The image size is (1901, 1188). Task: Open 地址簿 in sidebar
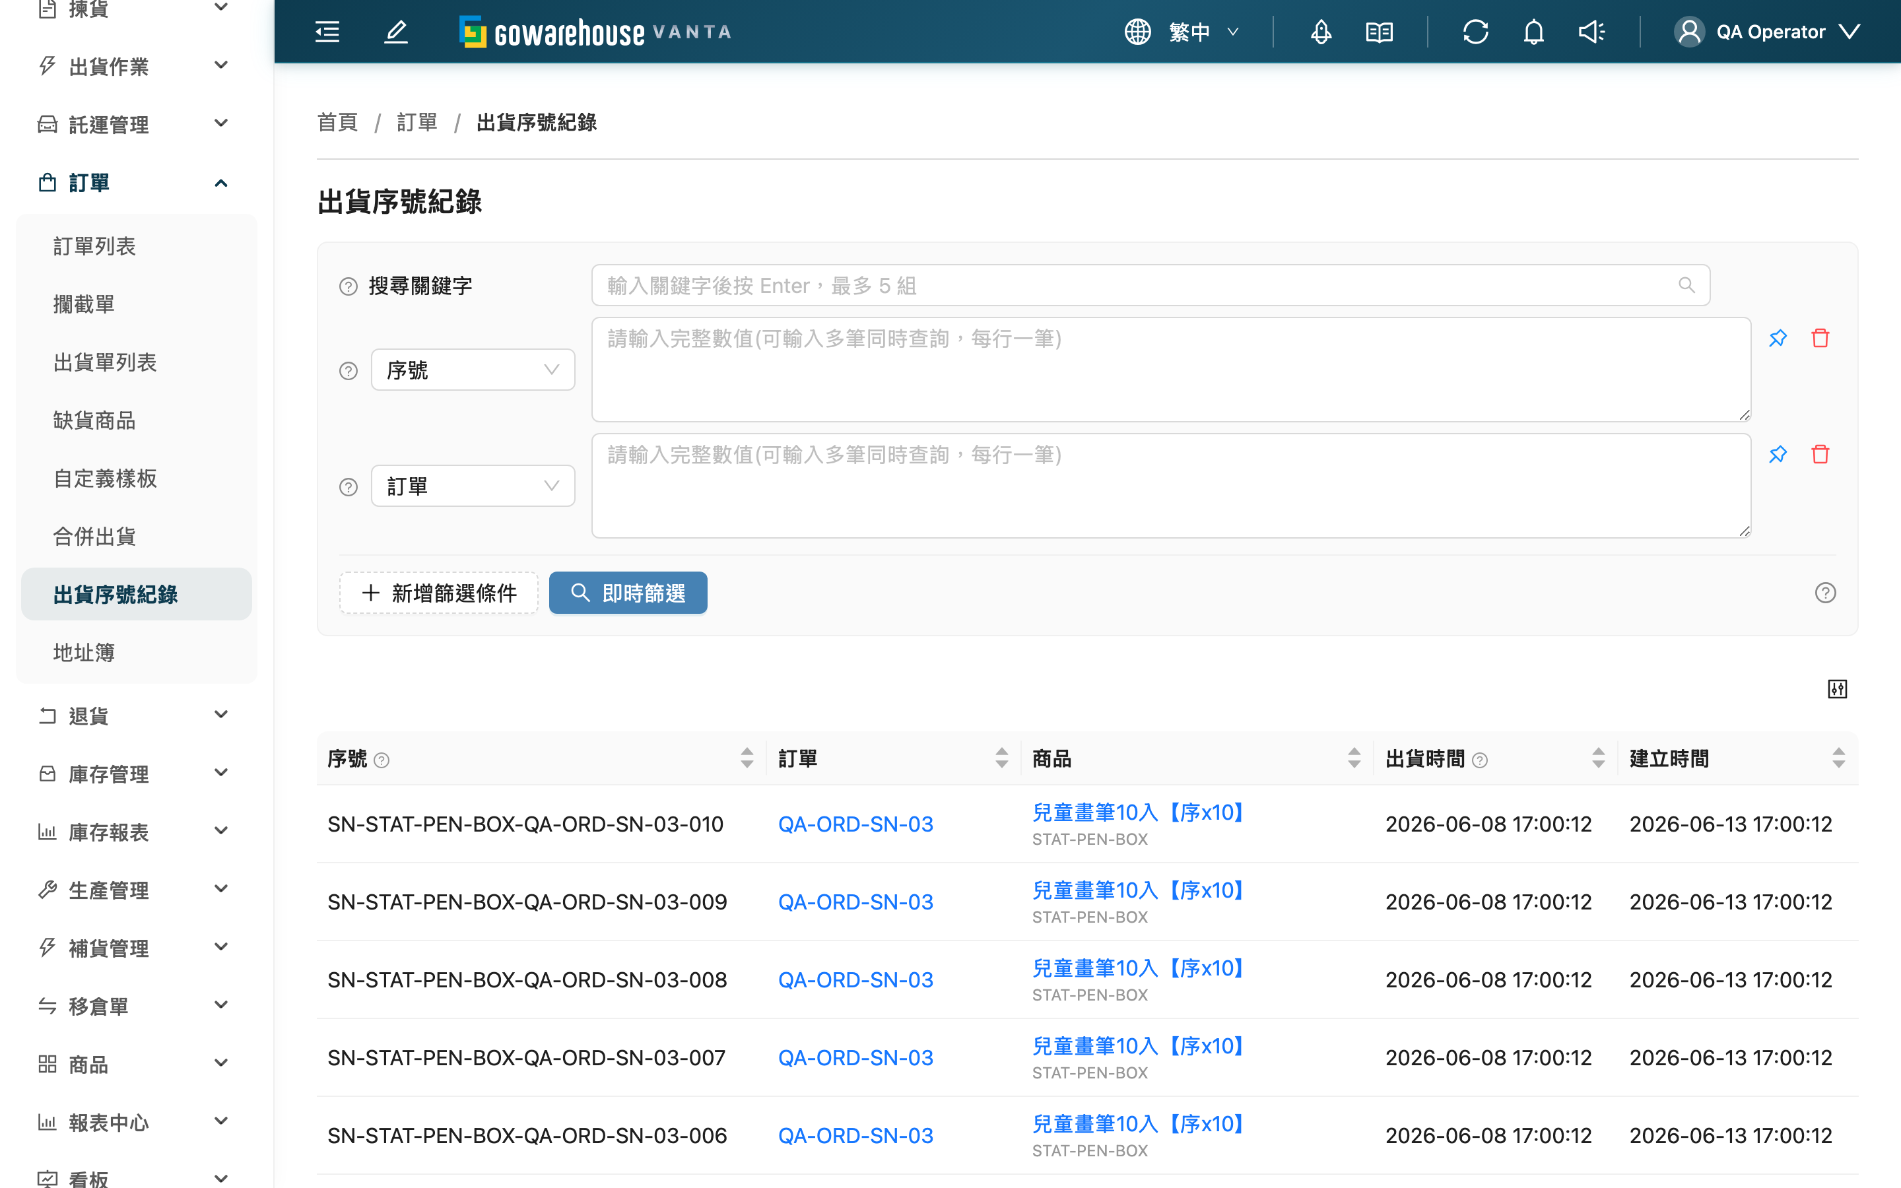(137, 653)
